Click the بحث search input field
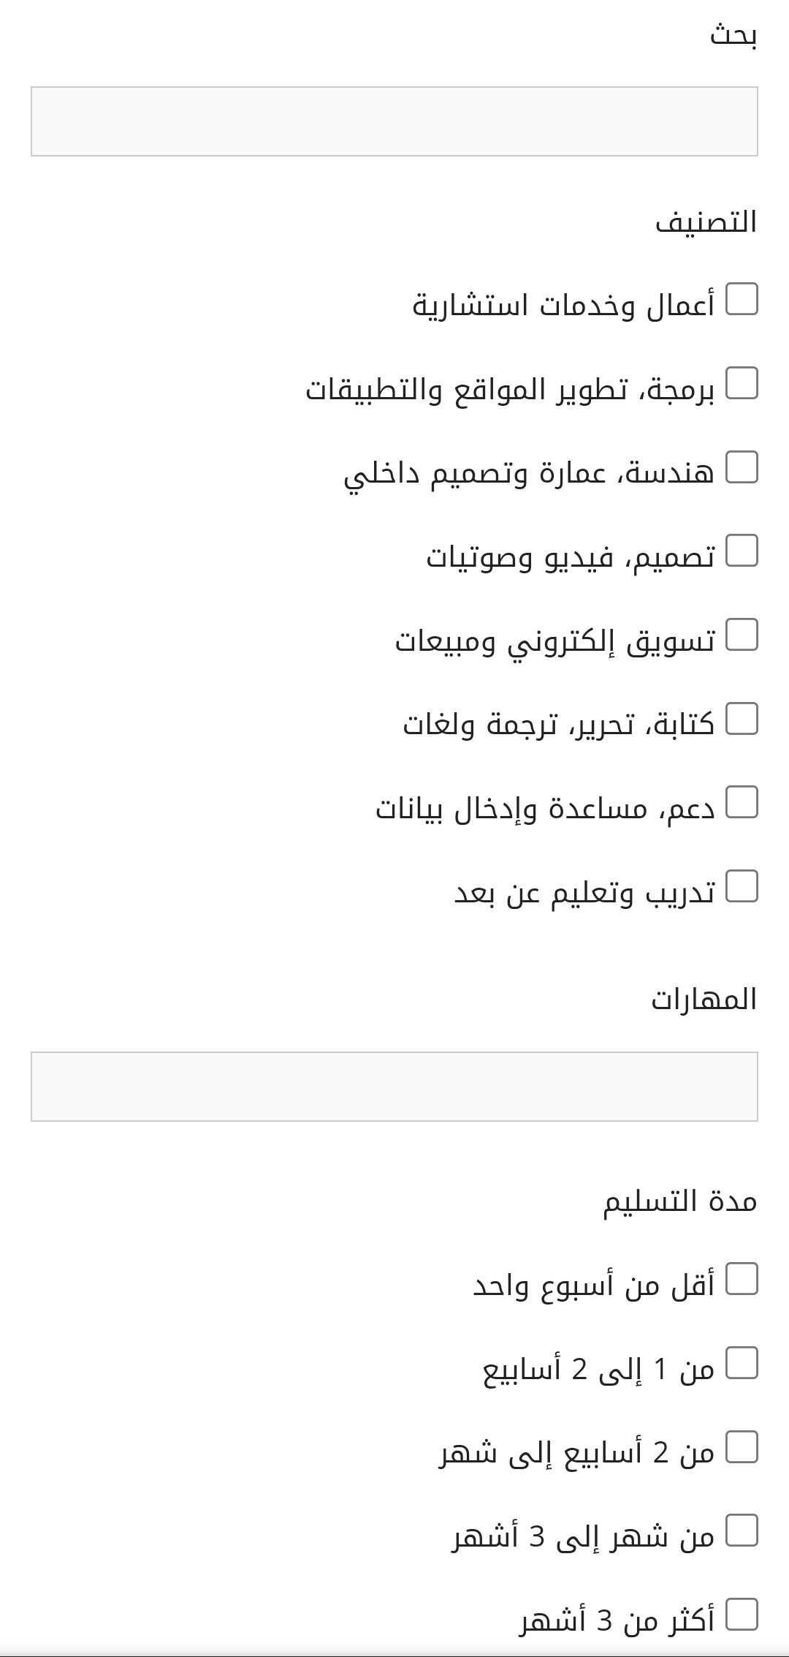 [x=394, y=121]
